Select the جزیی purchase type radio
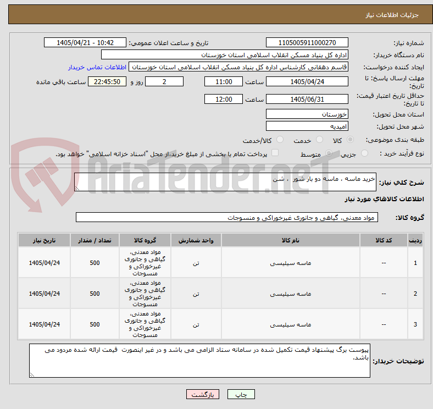 point(364,153)
